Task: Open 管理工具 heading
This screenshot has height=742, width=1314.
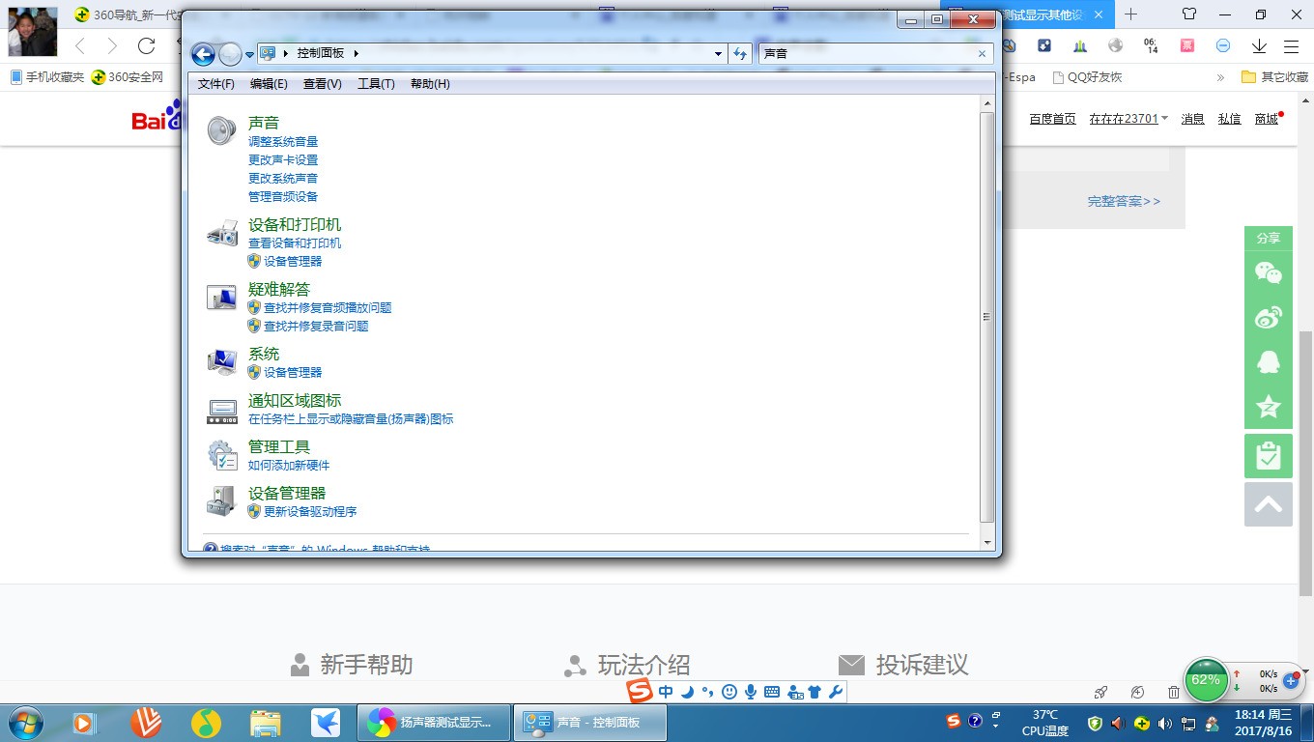Action: [279, 447]
